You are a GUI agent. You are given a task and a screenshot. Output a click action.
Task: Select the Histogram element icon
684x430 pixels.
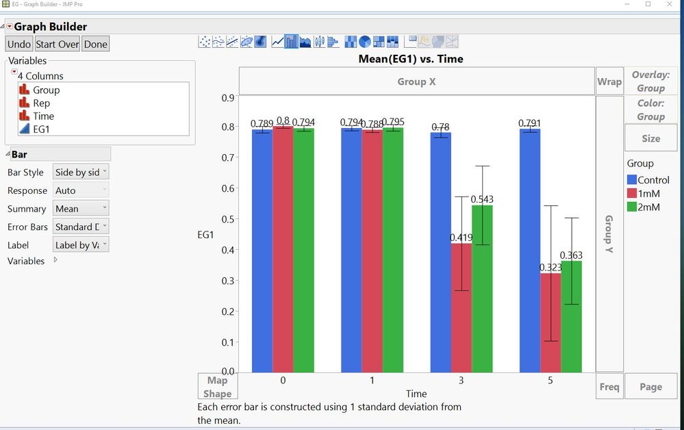(x=333, y=42)
